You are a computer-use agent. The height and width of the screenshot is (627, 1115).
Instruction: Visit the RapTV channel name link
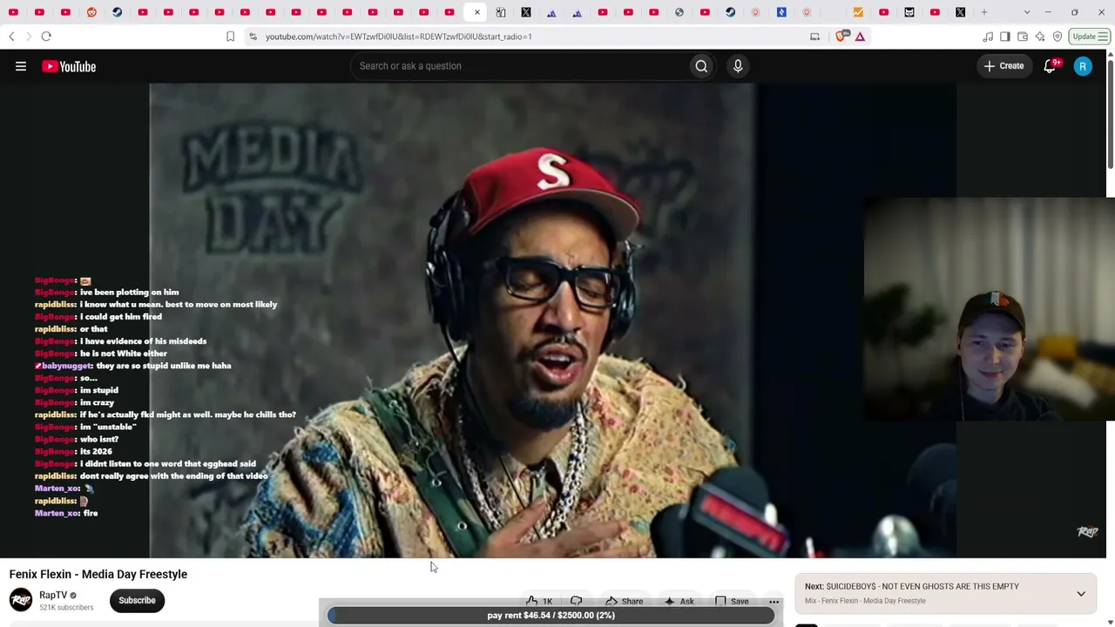pyautogui.click(x=53, y=595)
